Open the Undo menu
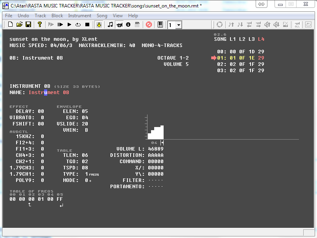This screenshot has width=317, height=238. click(x=23, y=16)
